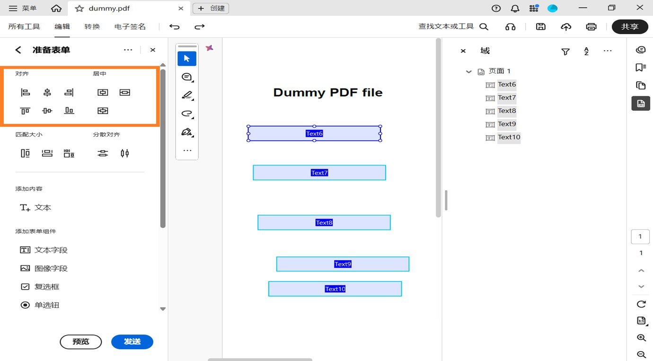The height and width of the screenshot is (361, 653).
Task: Close the 准备表单 panel
Action: (153, 50)
